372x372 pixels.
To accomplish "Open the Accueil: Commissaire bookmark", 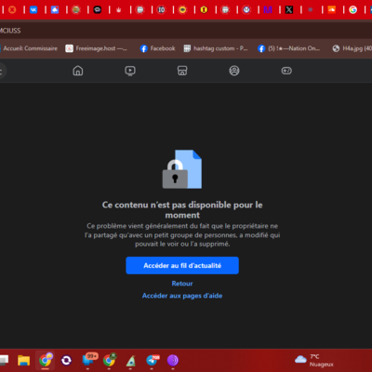I will pyautogui.click(x=29, y=48).
